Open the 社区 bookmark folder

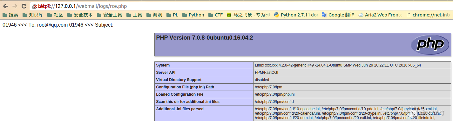click(55, 15)
